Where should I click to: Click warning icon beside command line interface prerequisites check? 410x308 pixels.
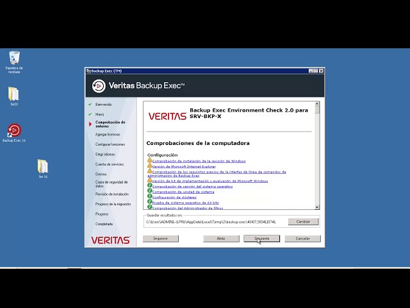tap(149, 171)
